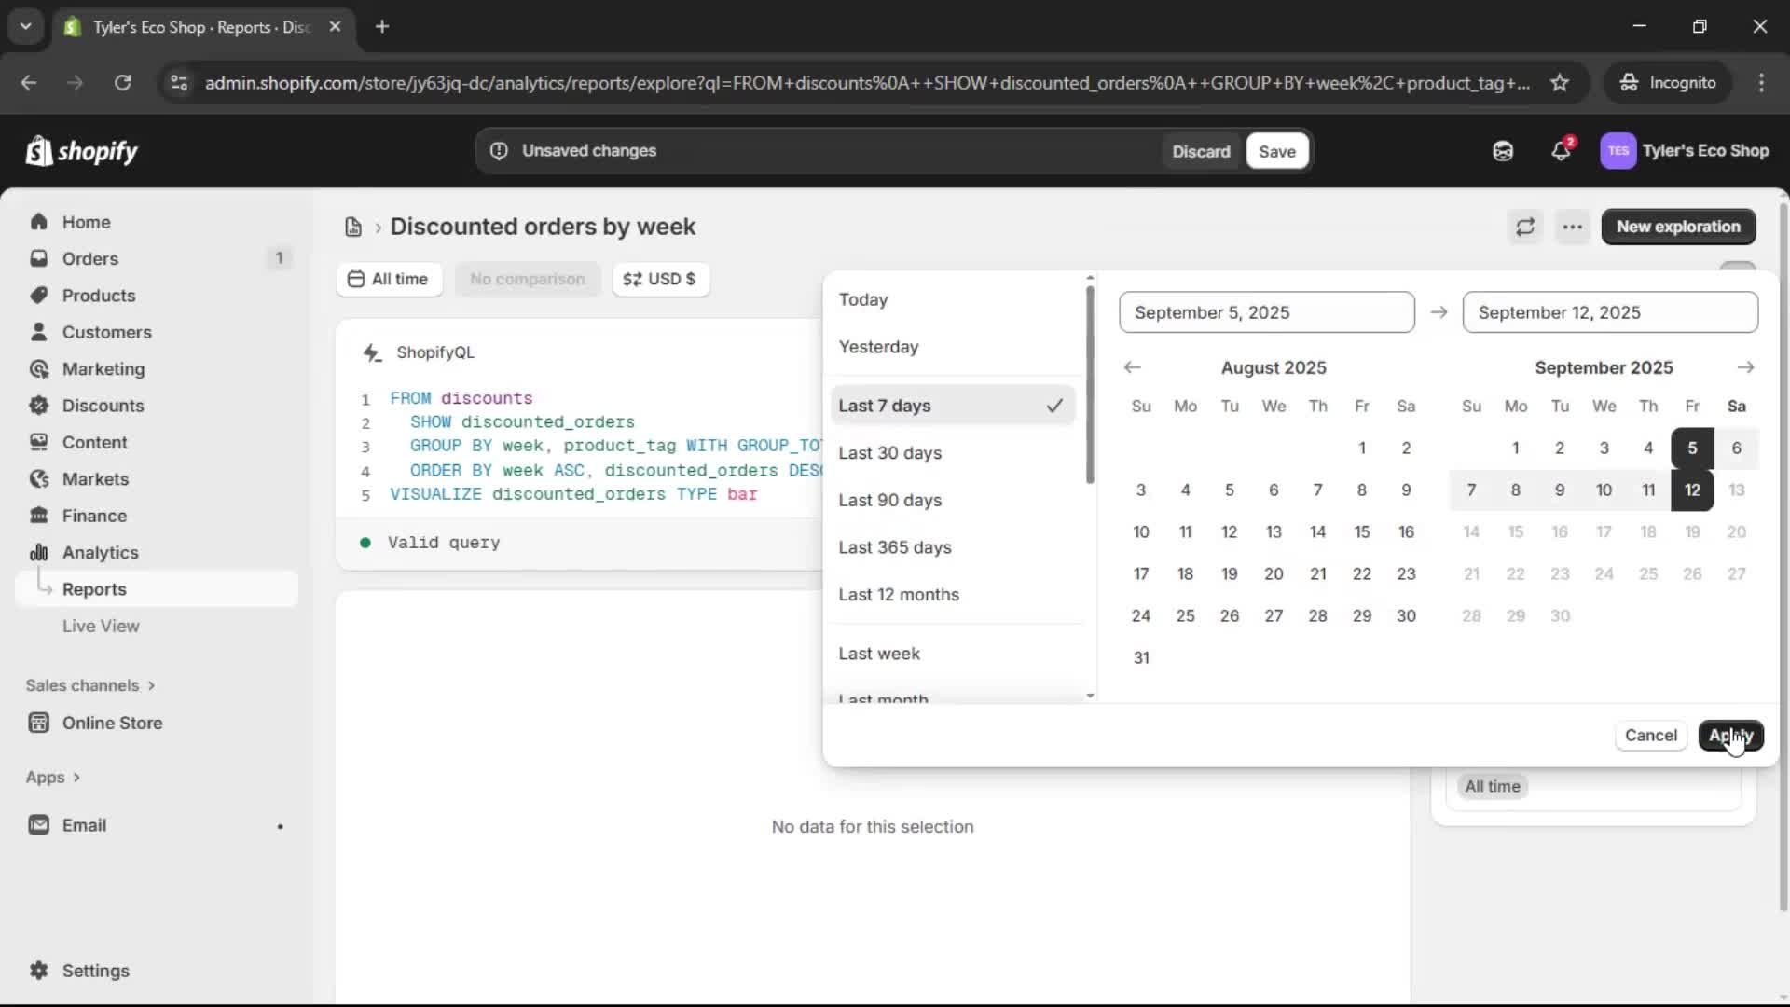The image size is (1790, 1007).
Task: Go to previous month in calendar
Action: tap(1133, 367)
